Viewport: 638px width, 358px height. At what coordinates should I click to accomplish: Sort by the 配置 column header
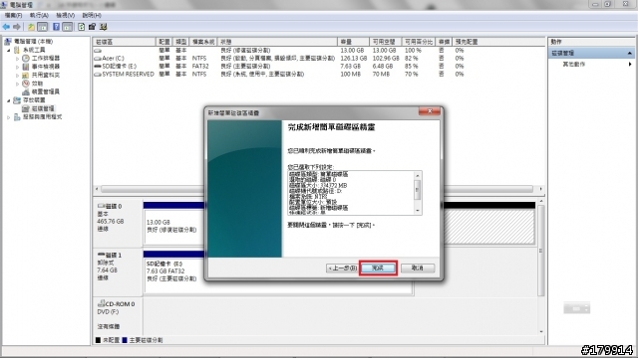coord(163,42)
